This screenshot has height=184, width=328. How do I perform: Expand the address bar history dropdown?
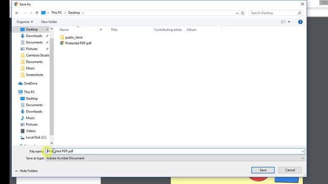tap(237, 13)
